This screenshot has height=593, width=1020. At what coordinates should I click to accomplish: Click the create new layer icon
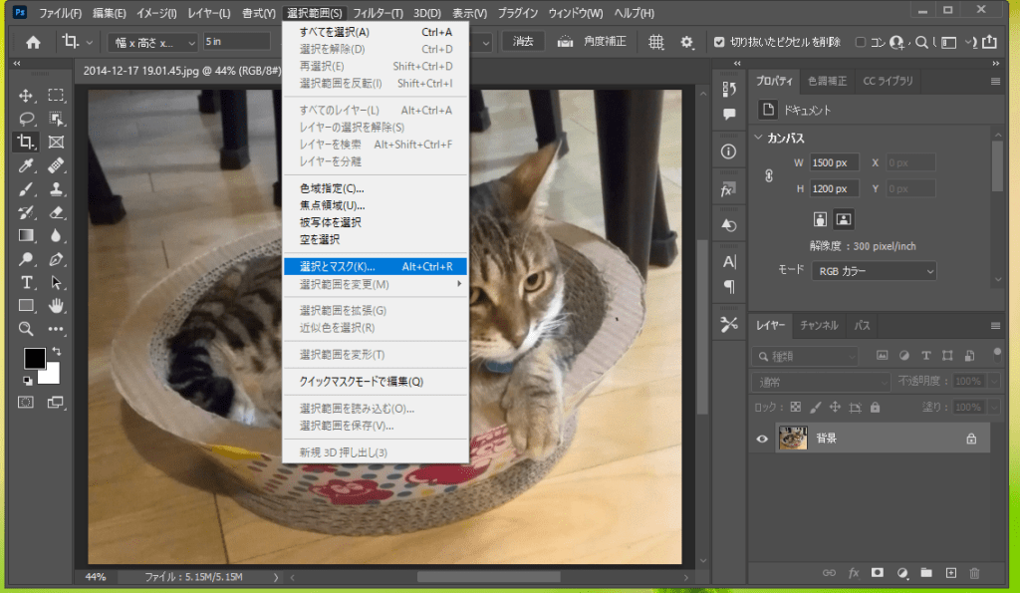pos(950,573)
